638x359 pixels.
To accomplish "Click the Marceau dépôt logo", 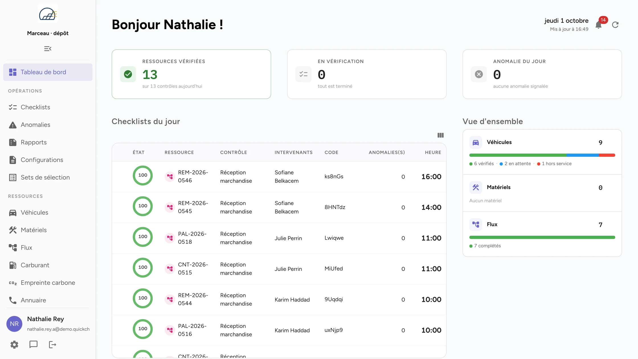I will click(48, 13).
